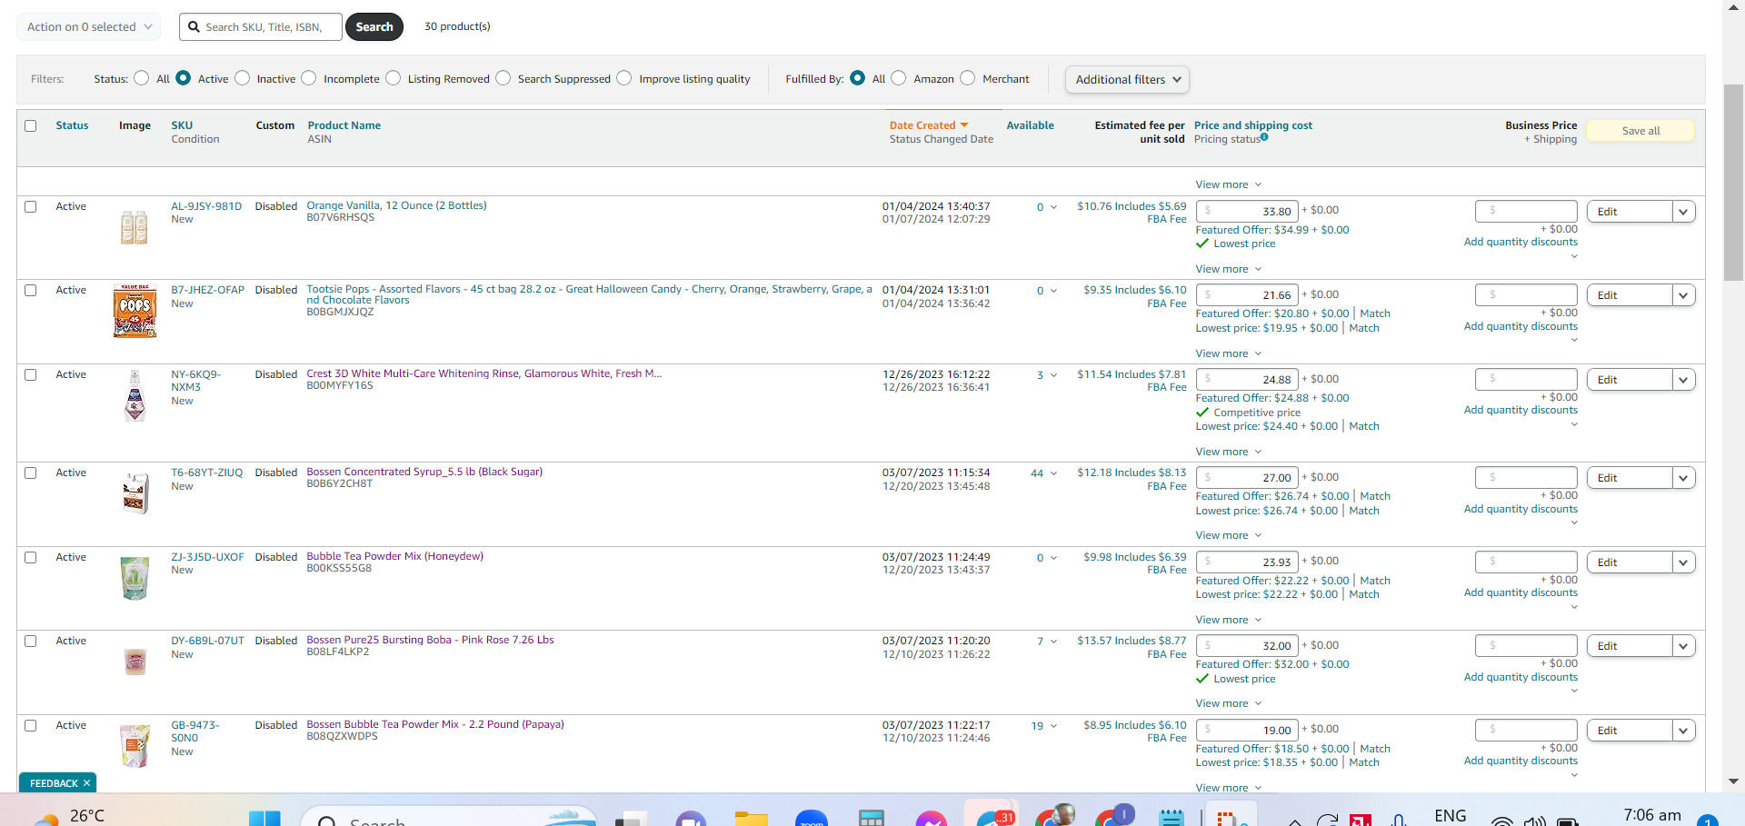Match the featured offer for Tootsie Pops
The height and width of the screenshot is (826, 1745).
click(x=1375, y=313)
